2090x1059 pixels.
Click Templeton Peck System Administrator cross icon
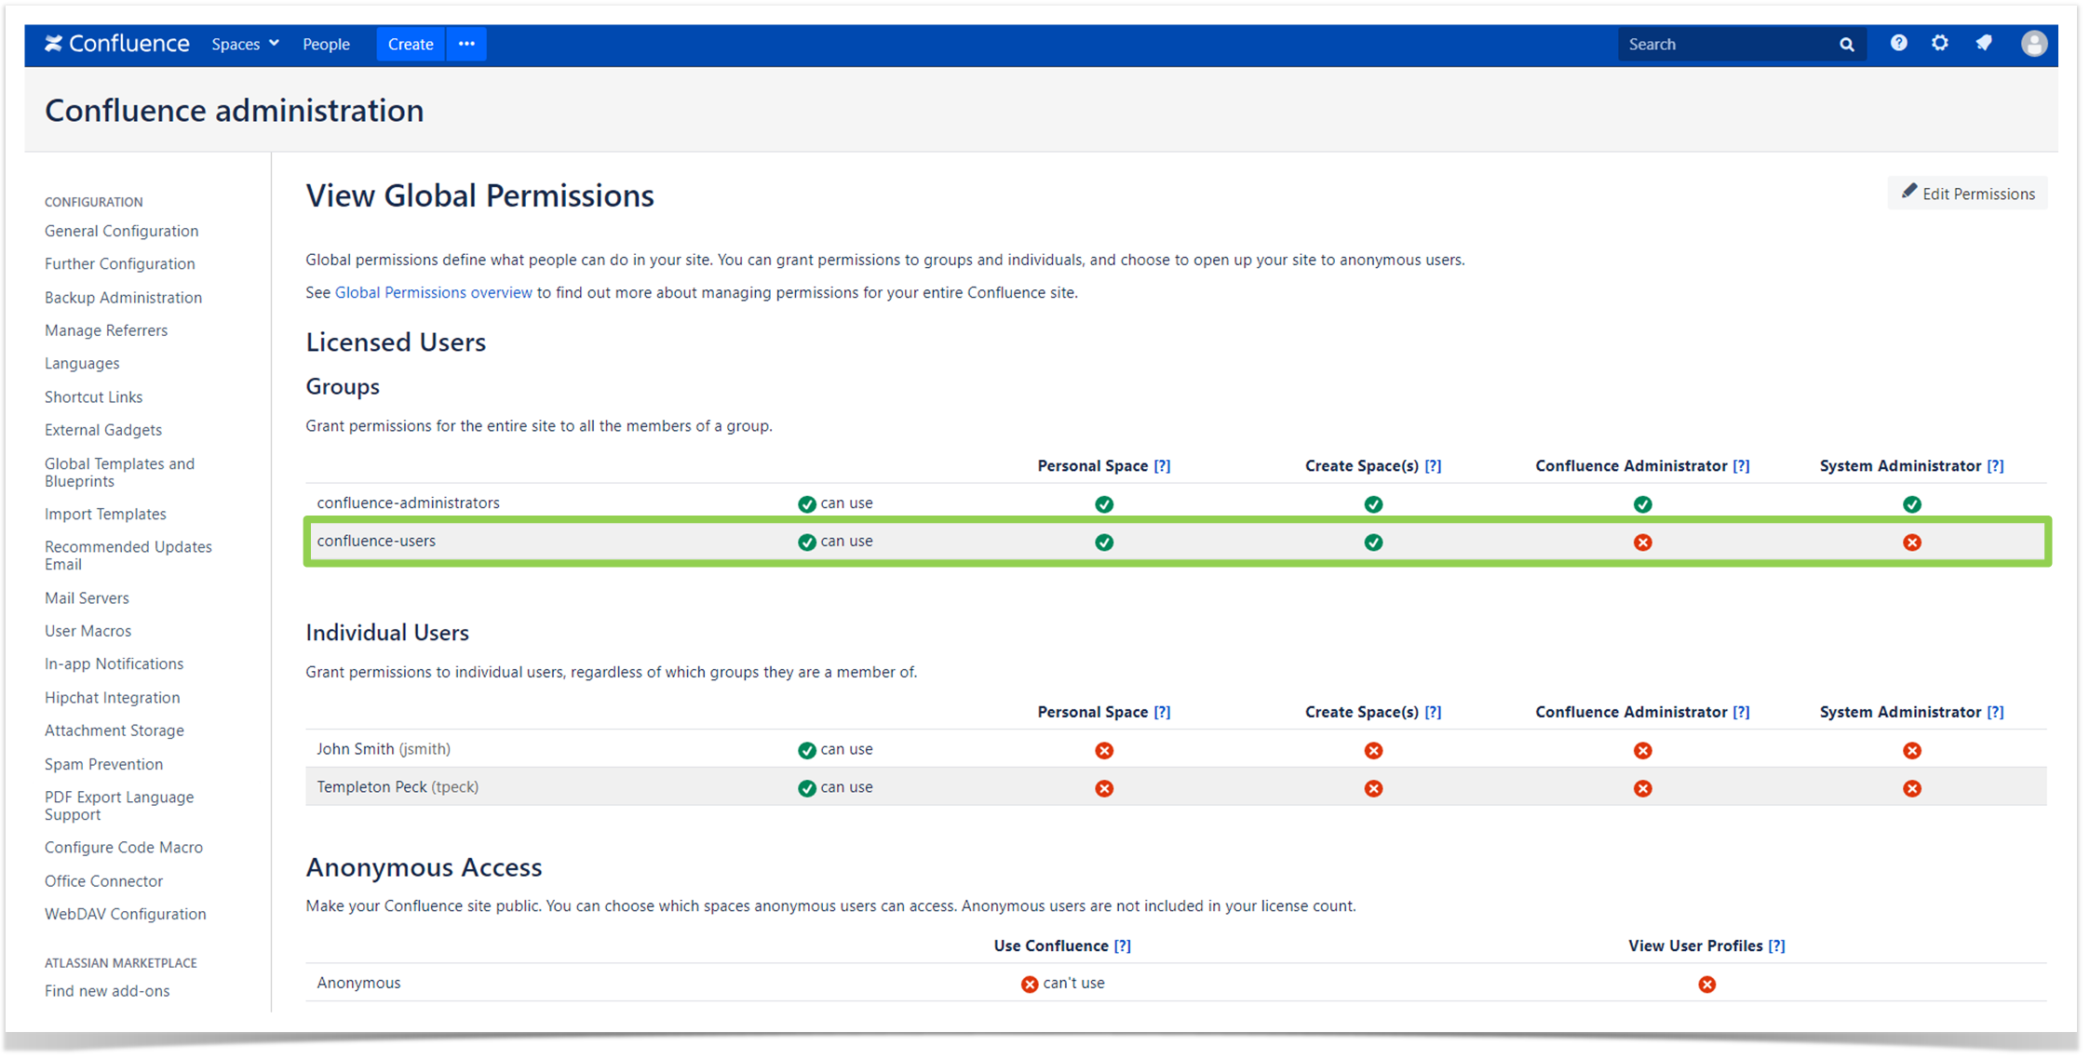click(1912, 789)
